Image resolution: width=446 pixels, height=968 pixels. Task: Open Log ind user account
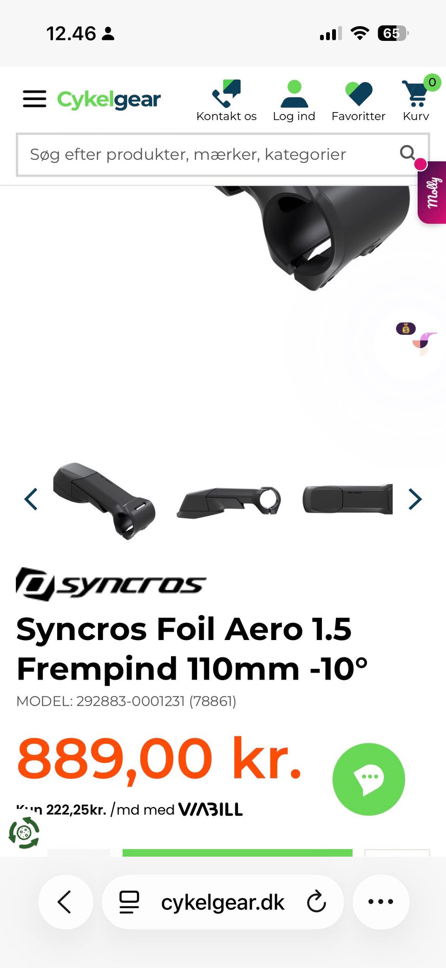294,93
